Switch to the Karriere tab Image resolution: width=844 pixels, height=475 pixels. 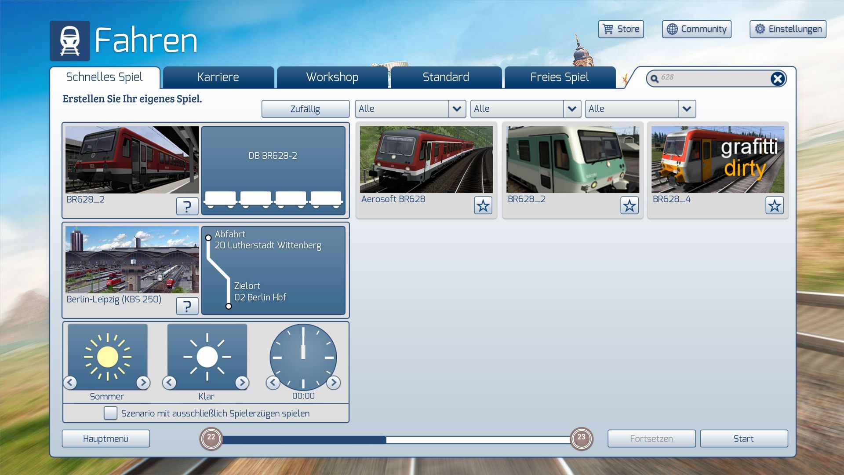[x=218, y=77]
